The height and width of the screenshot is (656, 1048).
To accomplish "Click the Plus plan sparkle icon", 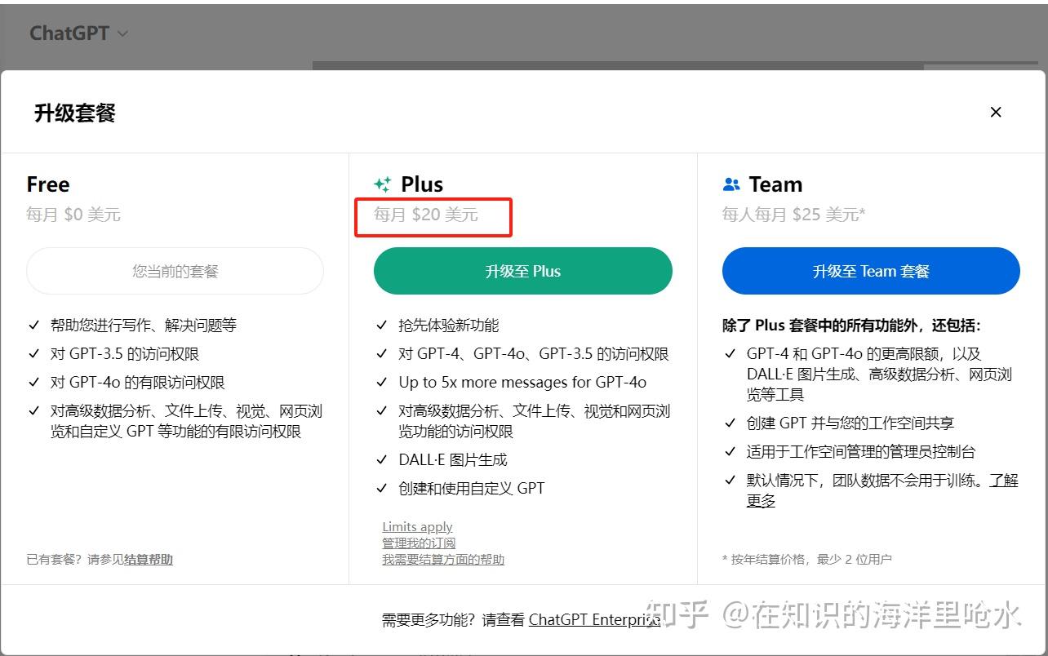I will [382, 184].
